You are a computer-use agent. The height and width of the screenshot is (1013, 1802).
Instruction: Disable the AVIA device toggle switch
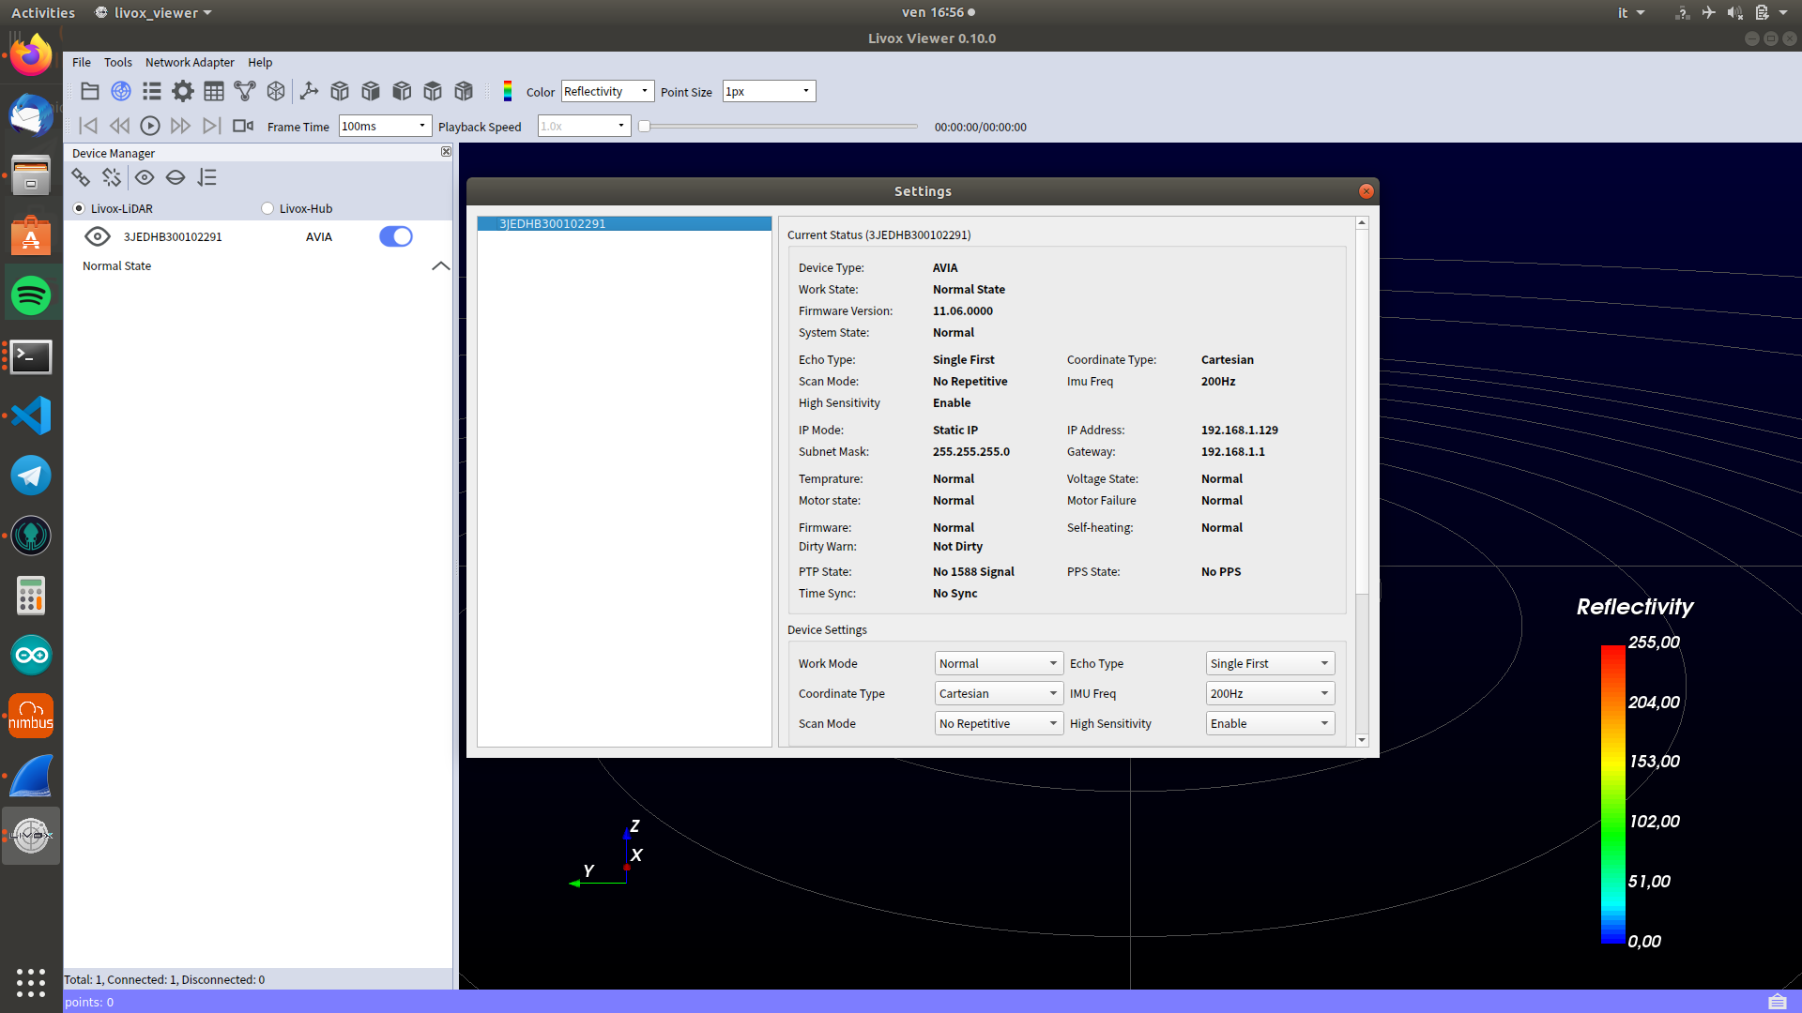[x=395, y=236]
